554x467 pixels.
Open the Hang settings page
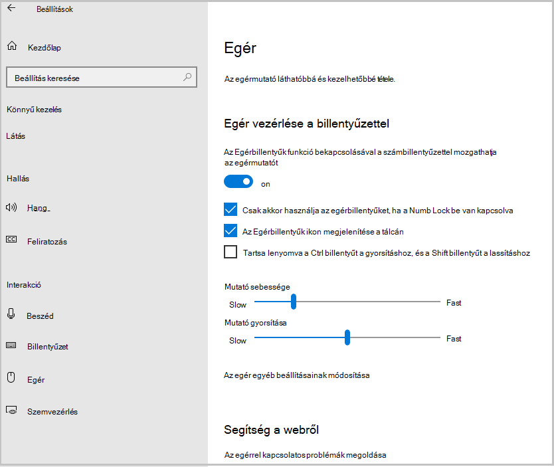[39, 208]
